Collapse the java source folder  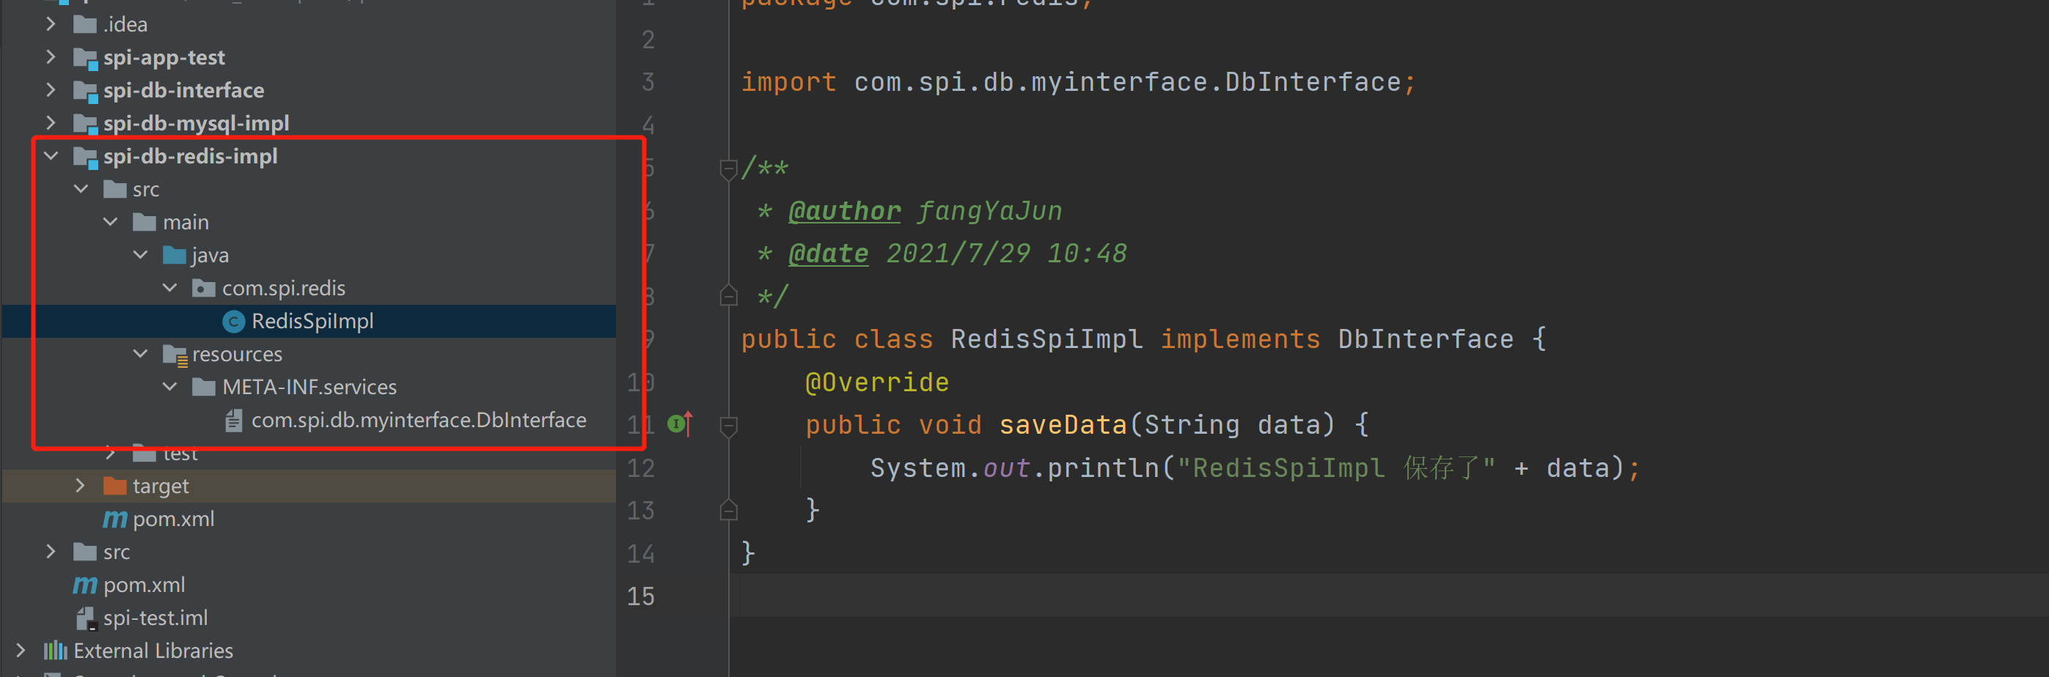[x=141, y=255]
